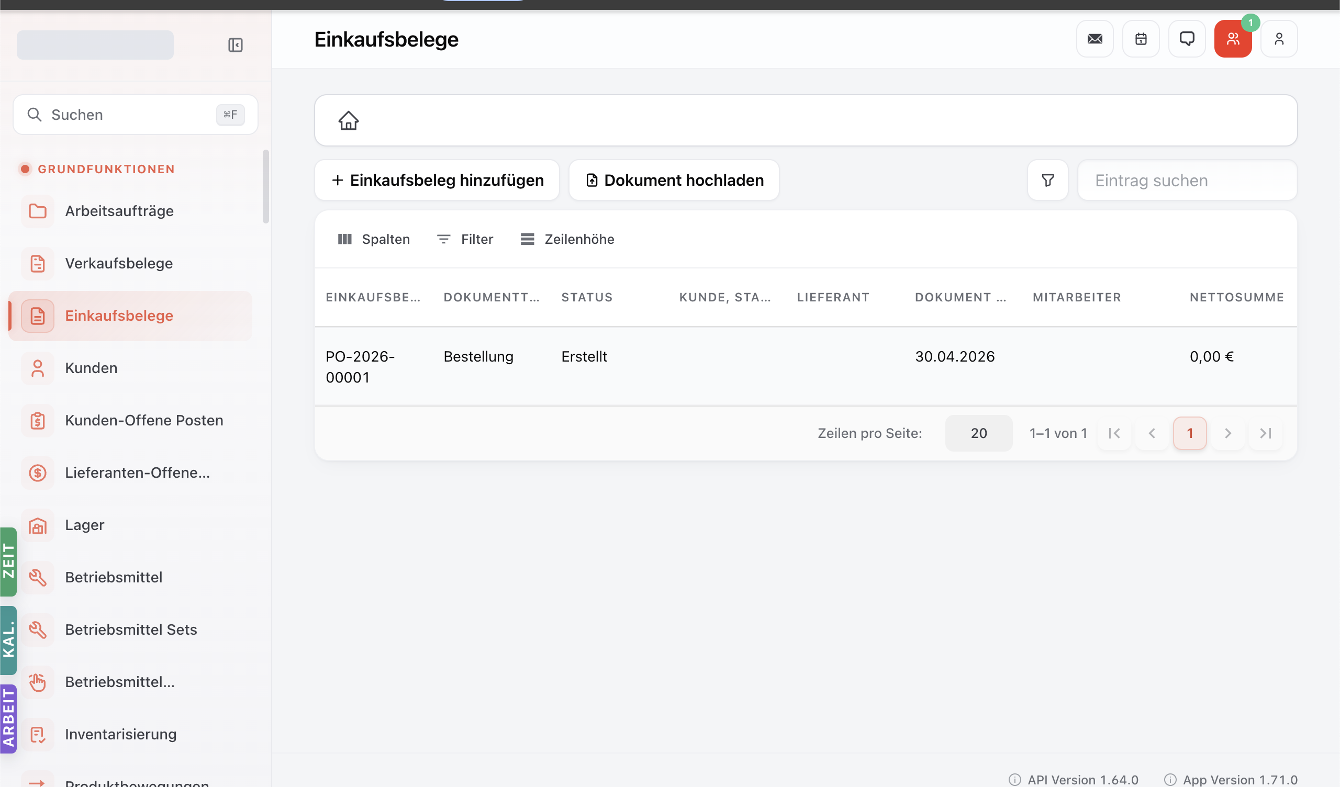Go to next page arrow
Image resolution: width=1340 pixels, height=787 pixels.
tap(1227, 433)
